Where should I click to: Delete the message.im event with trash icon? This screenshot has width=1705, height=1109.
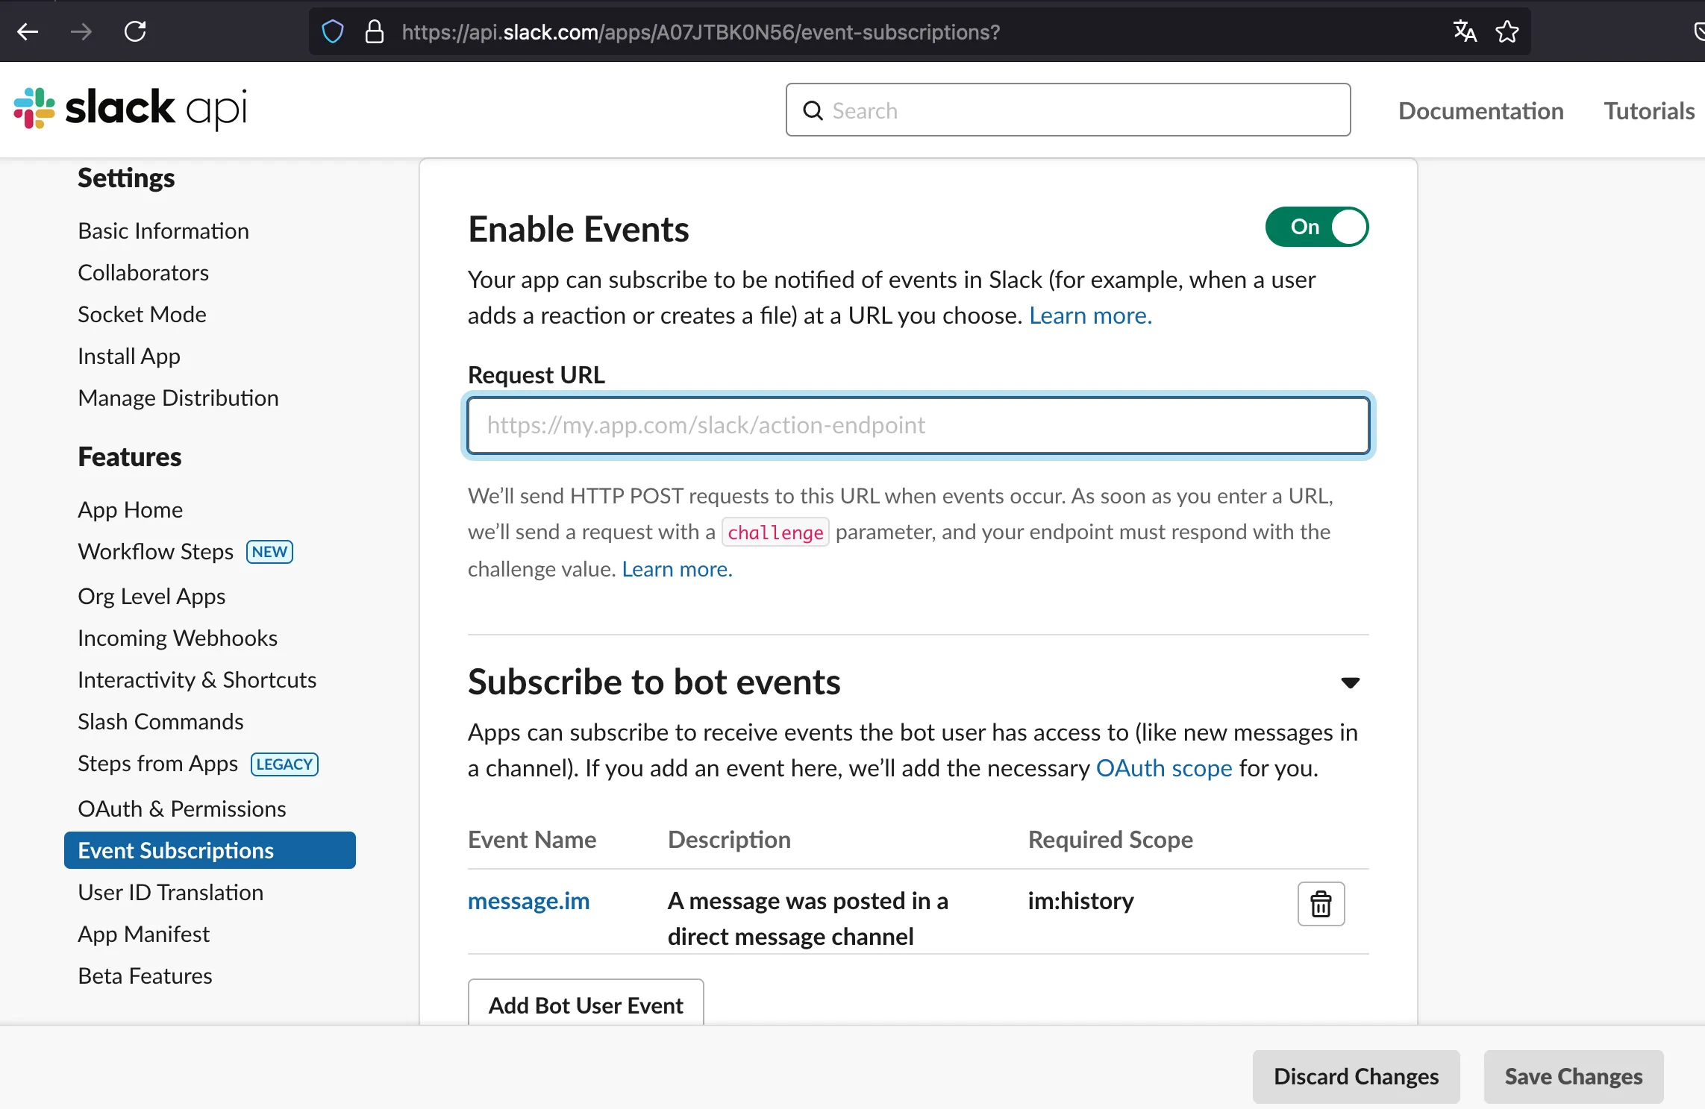coord(1321,904)
